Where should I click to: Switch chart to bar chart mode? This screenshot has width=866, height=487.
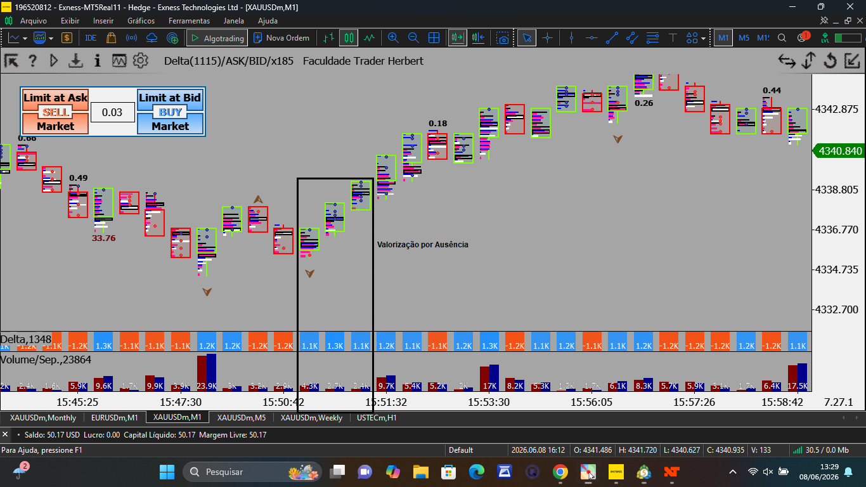pyautogui.click(x=328, y=38)
